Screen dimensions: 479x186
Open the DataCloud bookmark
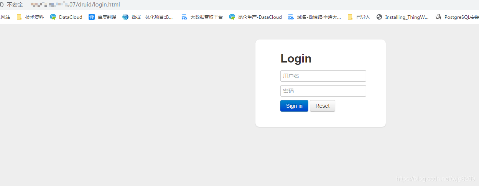(x=66, y=17)
